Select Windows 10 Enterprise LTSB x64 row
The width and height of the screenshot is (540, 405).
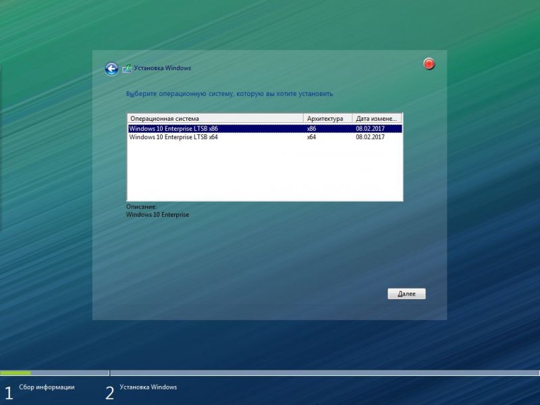point(265,137)
